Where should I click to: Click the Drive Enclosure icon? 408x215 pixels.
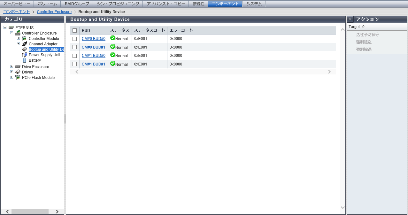coord(18,66)
